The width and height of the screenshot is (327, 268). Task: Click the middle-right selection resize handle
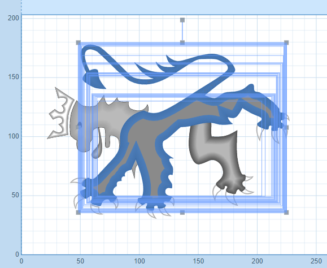286,128
